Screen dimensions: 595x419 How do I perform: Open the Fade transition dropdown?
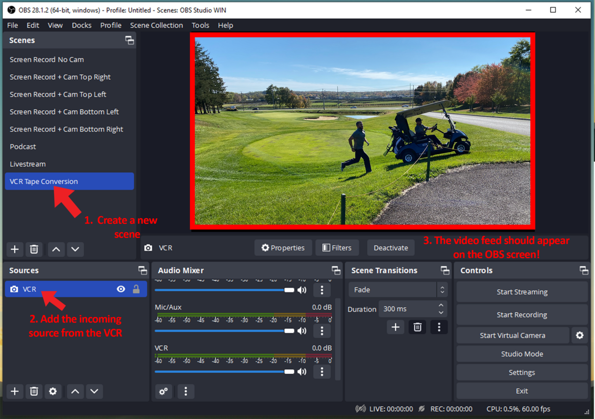(392, 289)
